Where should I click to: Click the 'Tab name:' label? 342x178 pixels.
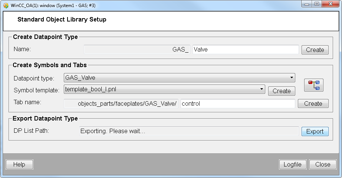[x=27, y=102]
